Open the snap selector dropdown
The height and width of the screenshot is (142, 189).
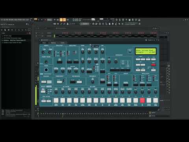click(76, 24)
